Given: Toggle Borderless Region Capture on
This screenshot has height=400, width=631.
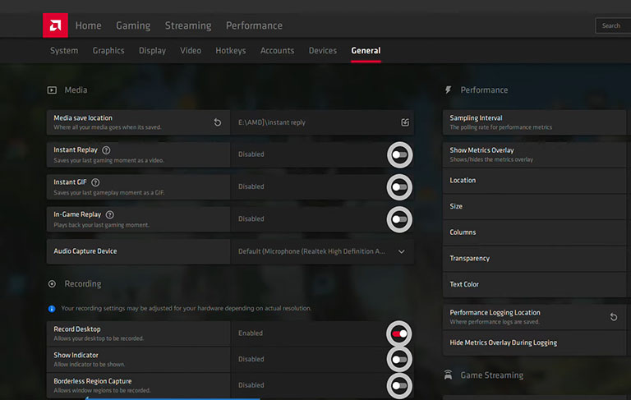Looking at the screenshot, I should 399,385.
